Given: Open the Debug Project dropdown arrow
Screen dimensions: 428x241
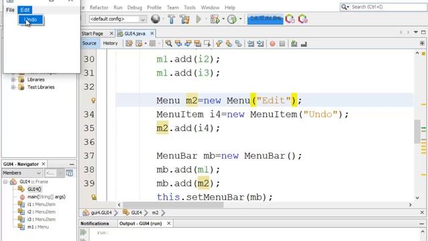Looking at the screenshot, I should 223,19.
